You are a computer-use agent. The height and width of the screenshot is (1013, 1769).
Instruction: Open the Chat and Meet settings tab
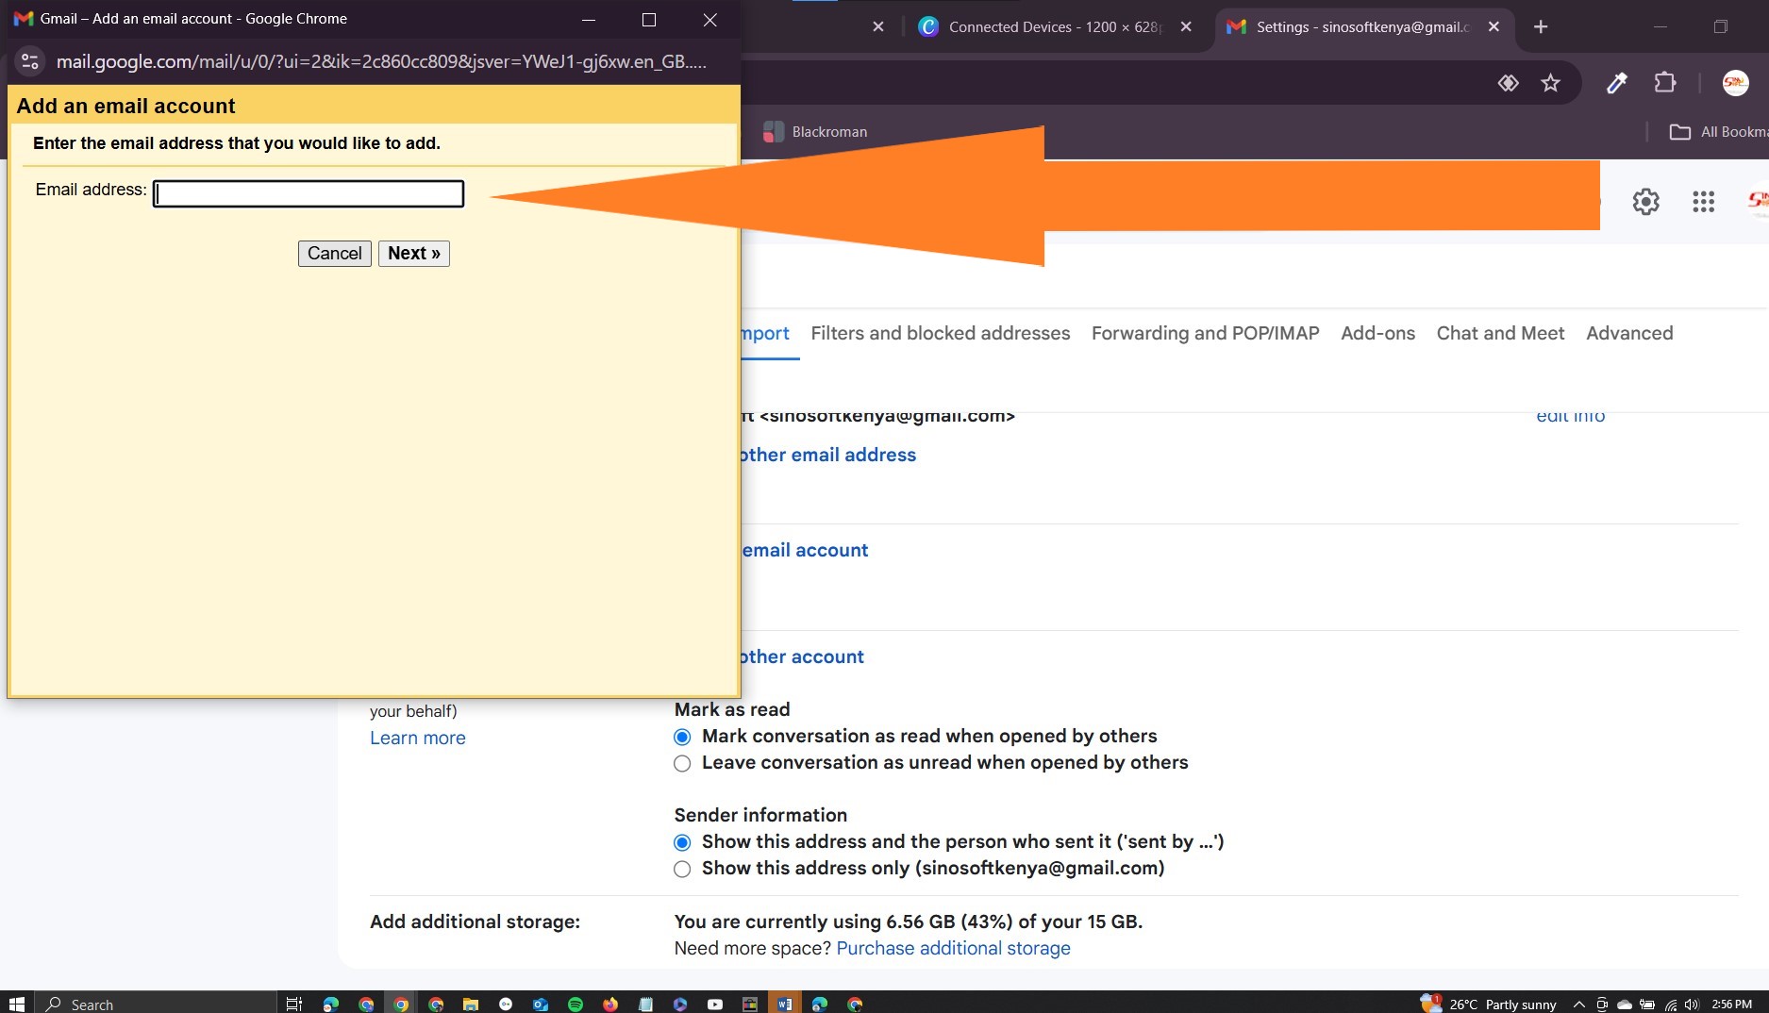[1499, 333]
